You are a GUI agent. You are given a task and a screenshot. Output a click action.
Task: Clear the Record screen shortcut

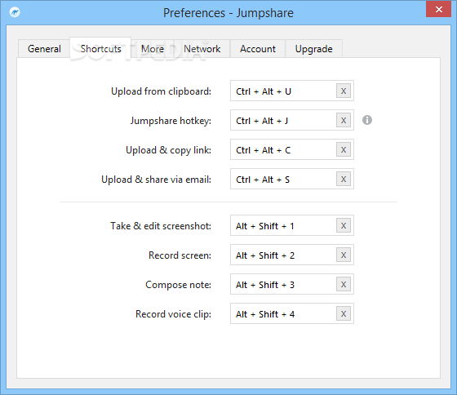[344, 255]
